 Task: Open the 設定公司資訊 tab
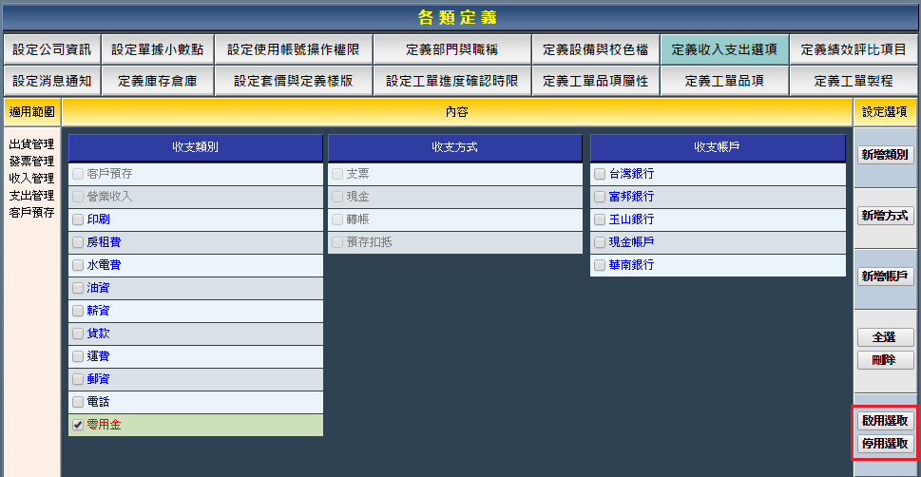point(51,49)
